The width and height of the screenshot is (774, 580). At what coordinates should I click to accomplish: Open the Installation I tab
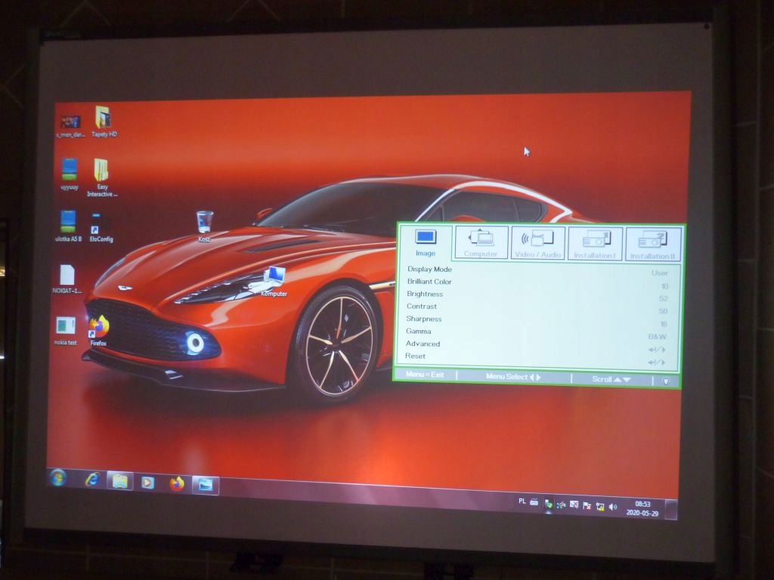[594, 242]
